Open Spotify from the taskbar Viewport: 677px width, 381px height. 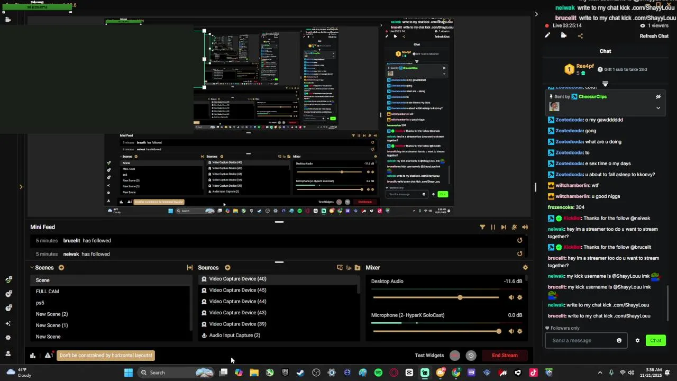click(378, 373)
